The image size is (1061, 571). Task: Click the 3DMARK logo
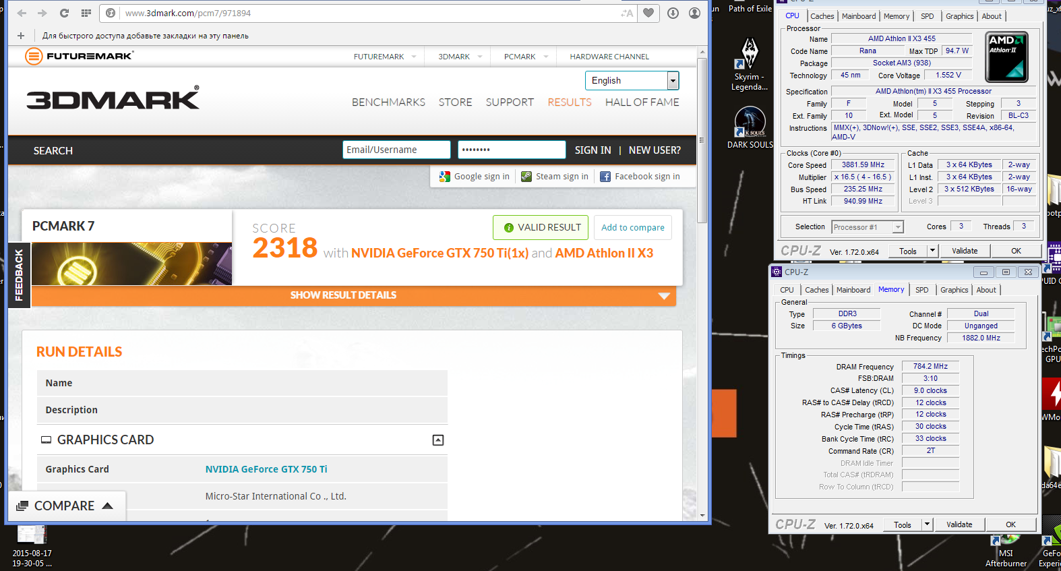(x=113, y=98)
